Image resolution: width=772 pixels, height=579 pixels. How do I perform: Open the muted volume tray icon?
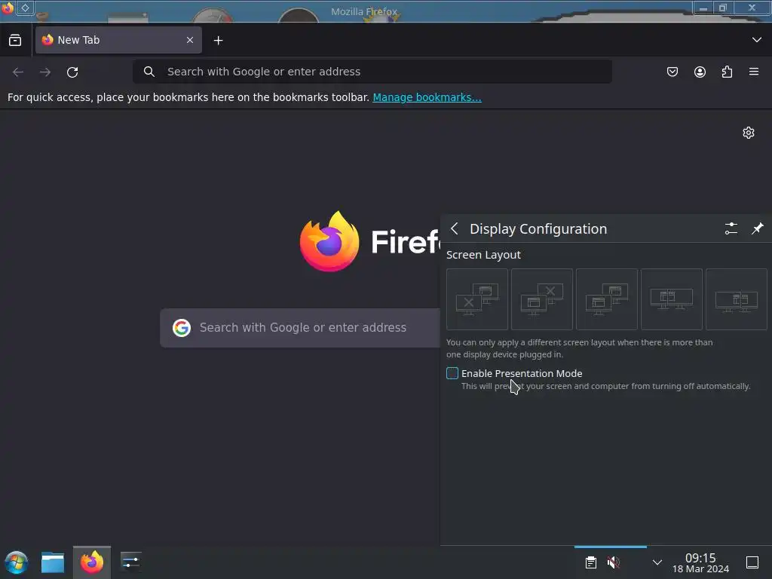pos(614,562)
